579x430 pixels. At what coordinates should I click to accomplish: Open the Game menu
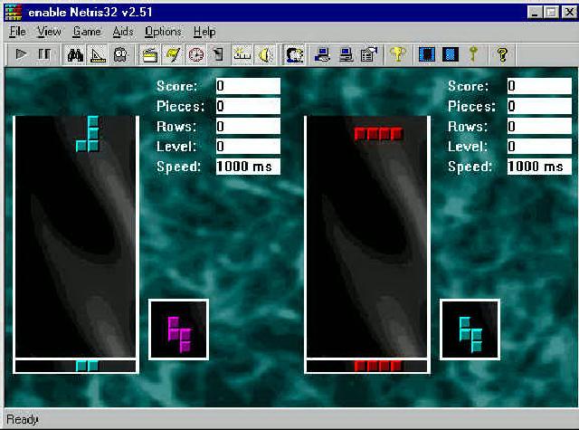pyautogui.click(x=87, y=32)
